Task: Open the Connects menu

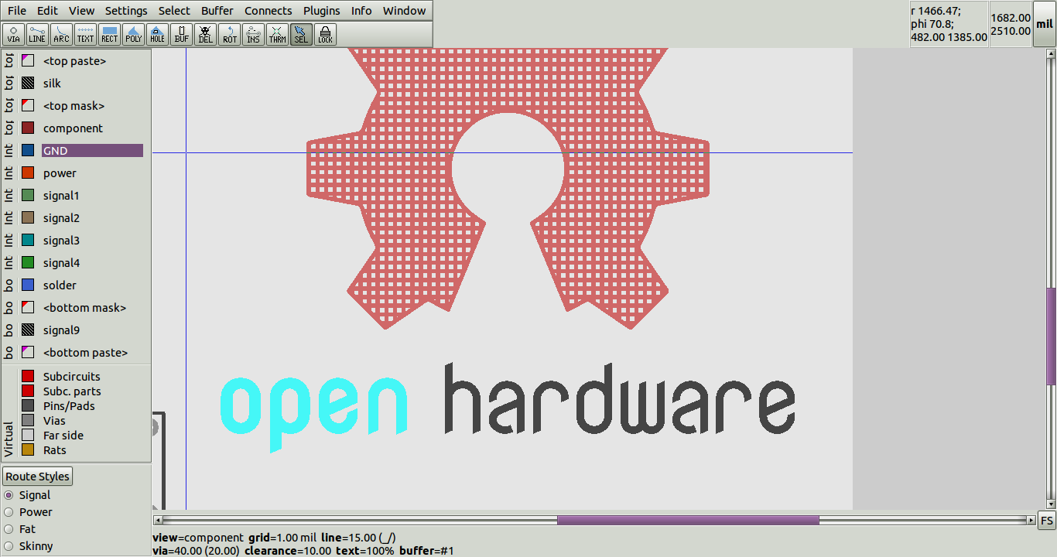Action: [269, 11]
